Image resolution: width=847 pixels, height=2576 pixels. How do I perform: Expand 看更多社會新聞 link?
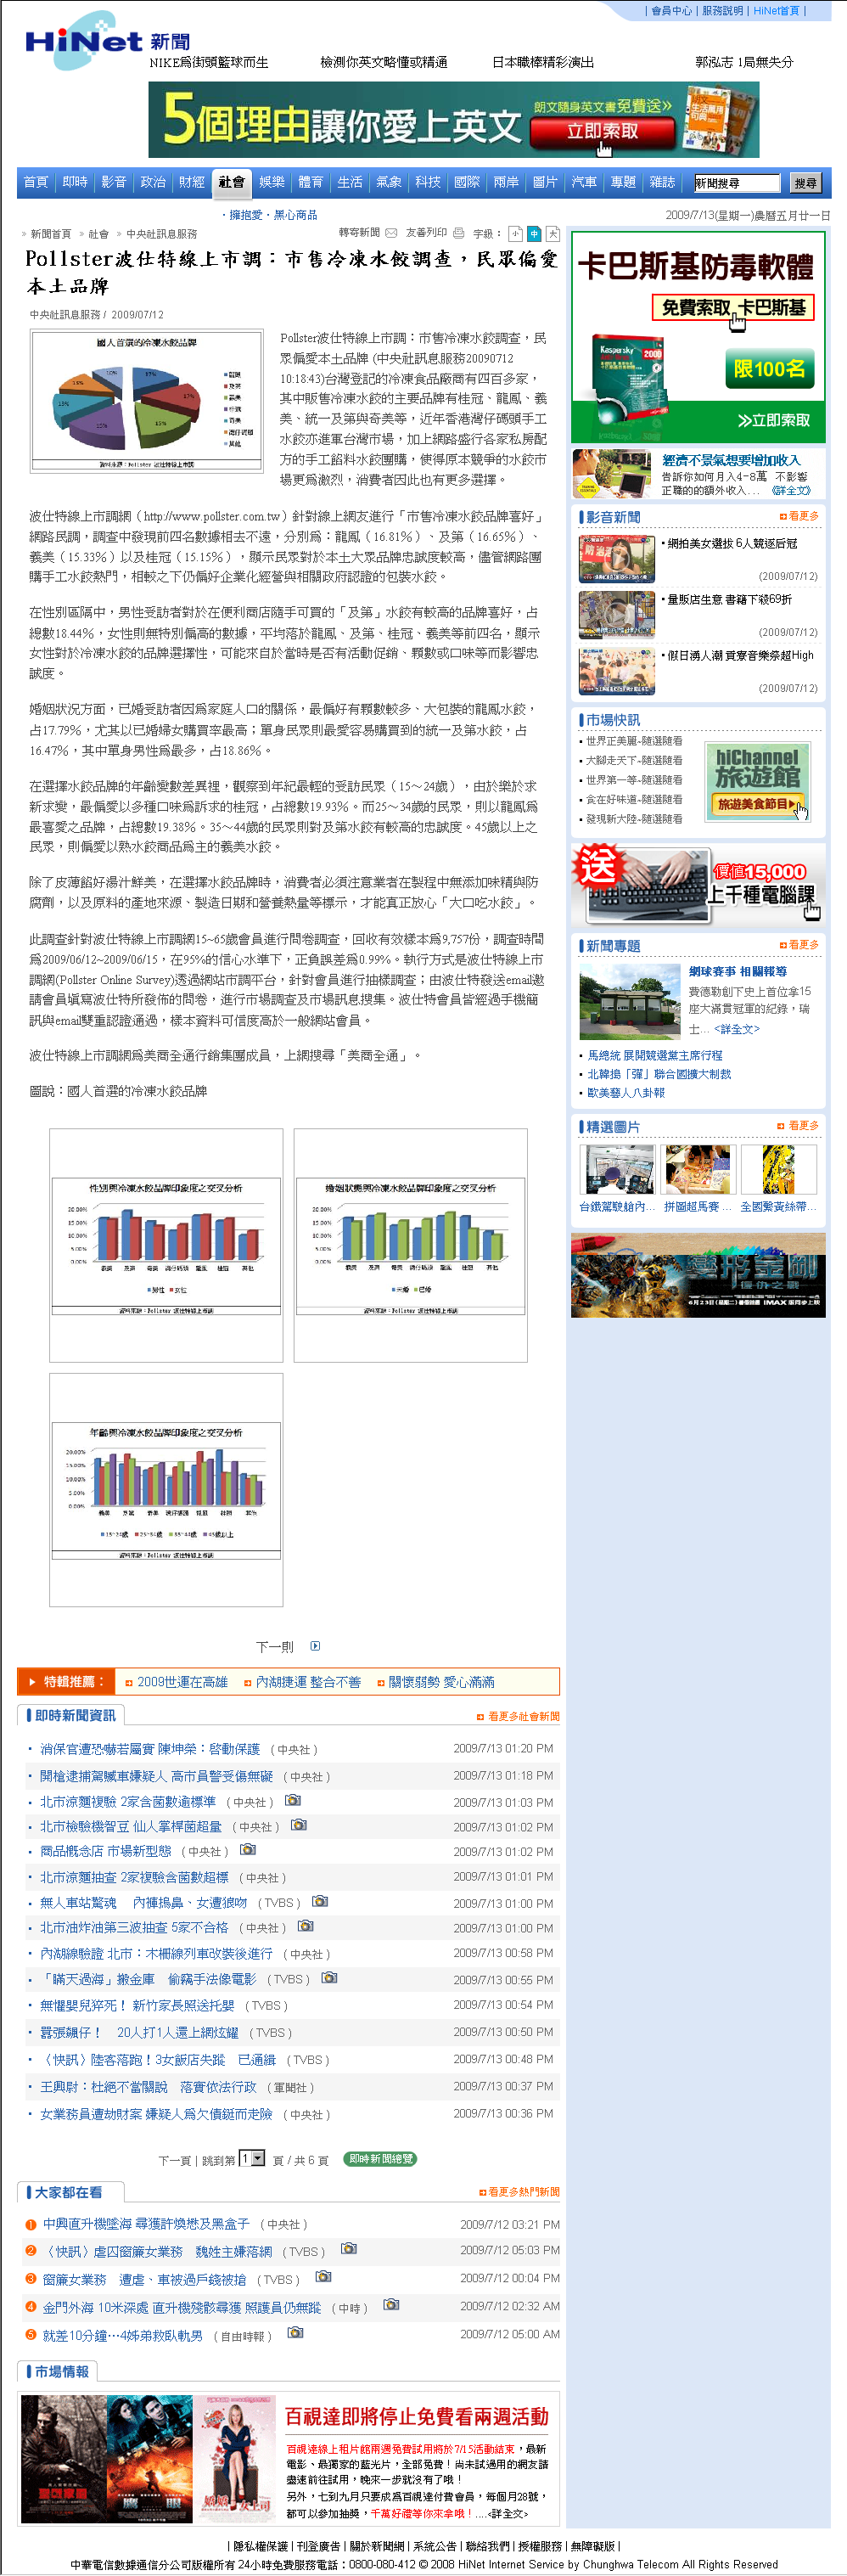click(522, 1716)
